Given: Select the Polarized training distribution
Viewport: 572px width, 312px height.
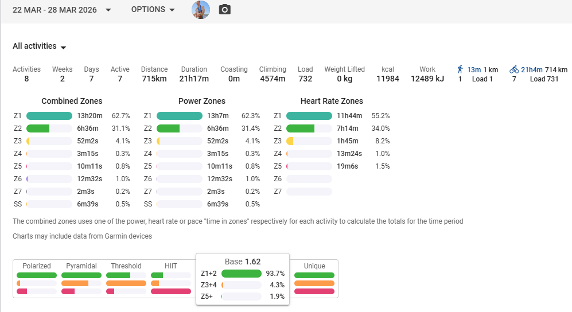Looking at the screenshot, I should click(x=37, y=266).
